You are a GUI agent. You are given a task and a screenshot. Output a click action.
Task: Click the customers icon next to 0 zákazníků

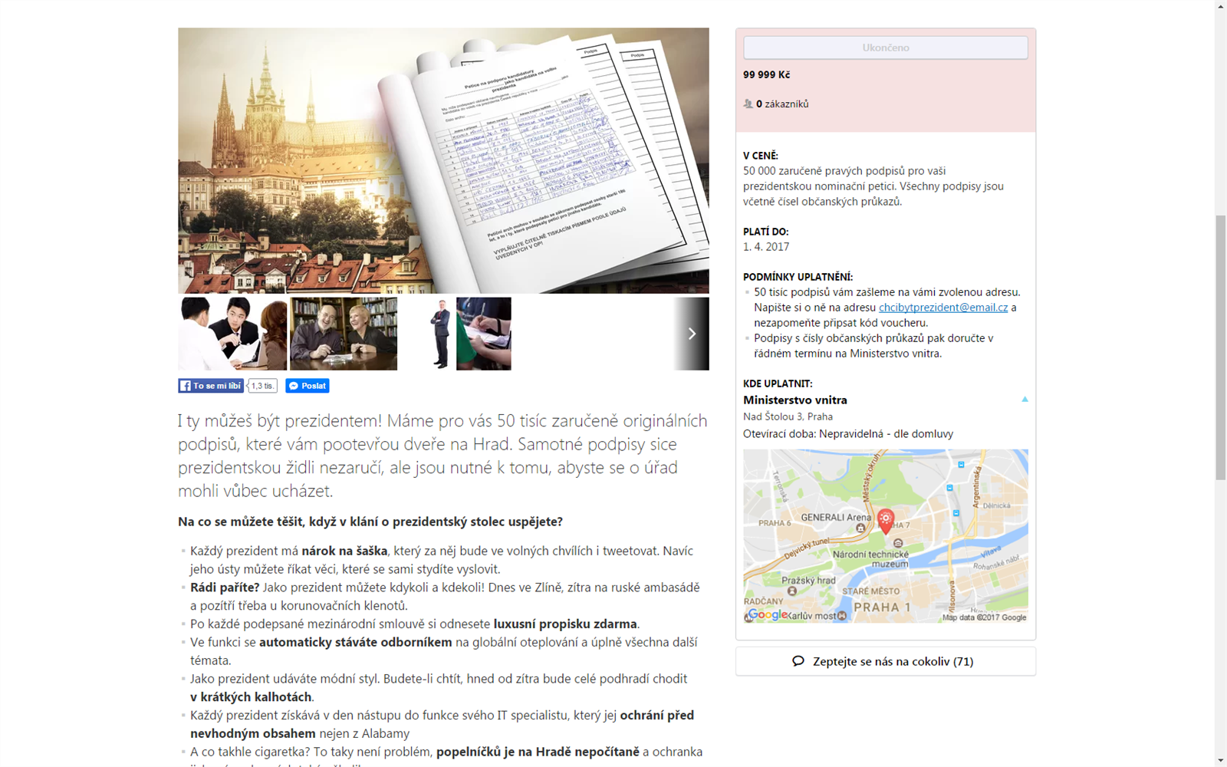coord(748,104)
